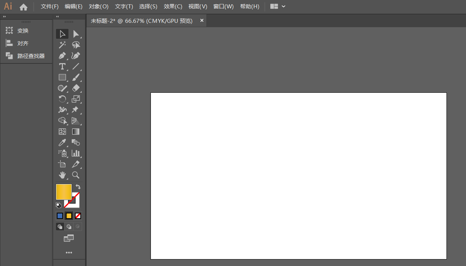Select the Shaper tool
466x266 pixels.
62,88
